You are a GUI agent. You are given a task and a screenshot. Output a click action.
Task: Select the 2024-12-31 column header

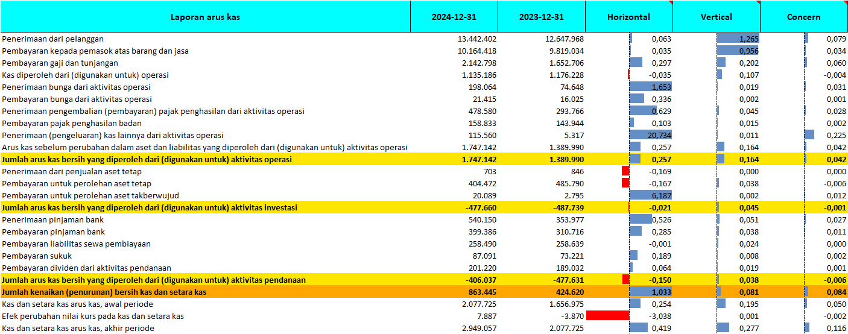click(454, 17)
